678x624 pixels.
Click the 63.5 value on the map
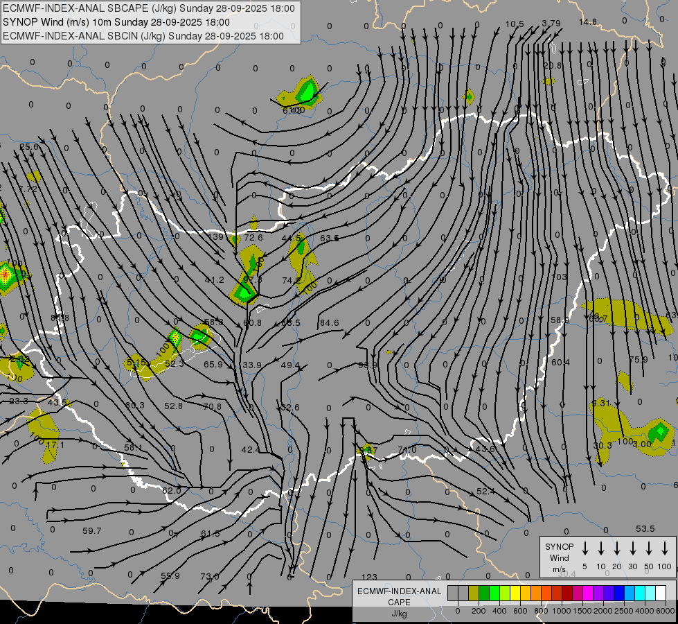[329, 238]
